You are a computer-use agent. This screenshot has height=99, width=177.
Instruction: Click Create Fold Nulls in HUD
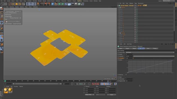tap(17, 24)
